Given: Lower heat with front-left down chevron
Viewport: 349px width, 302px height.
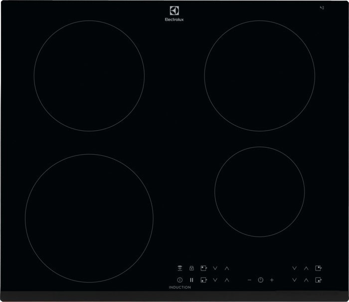Looking at the screenshot, I should tap(215, 280).
